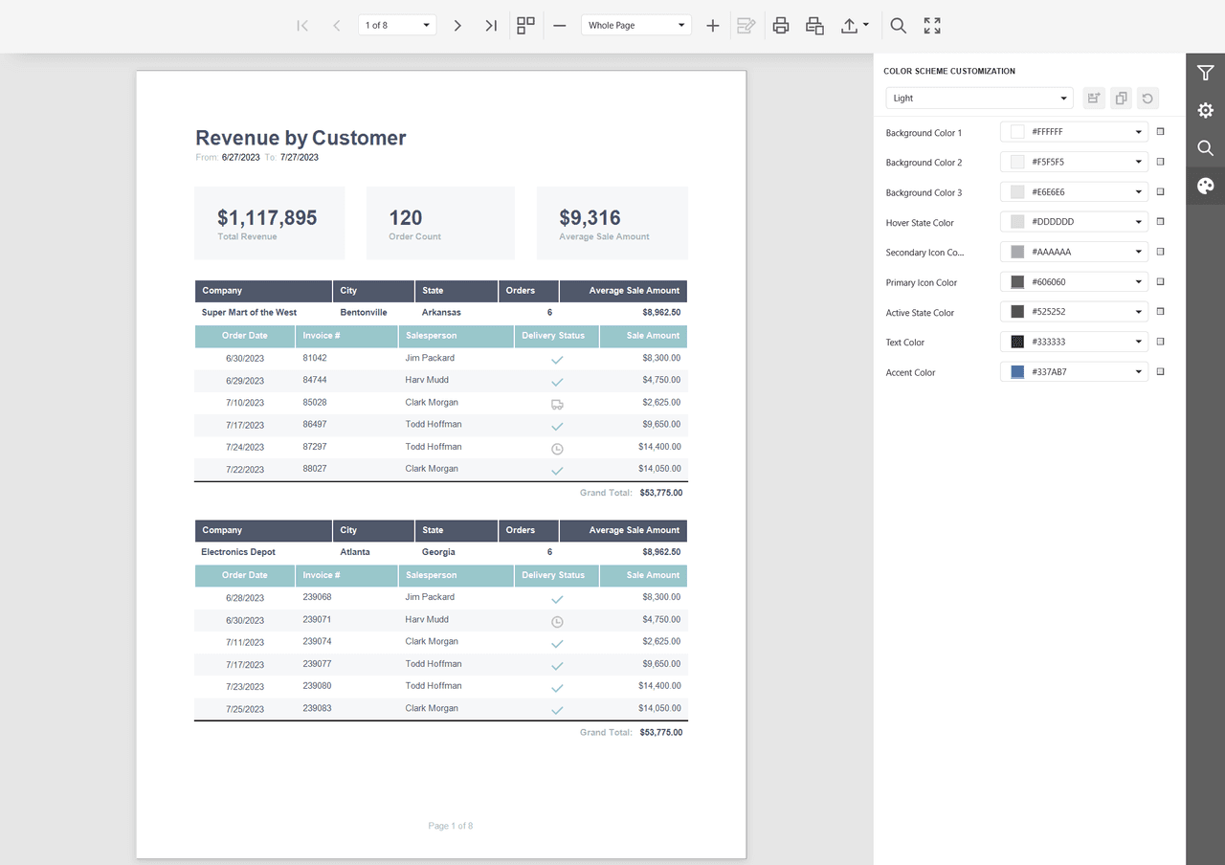Click Text Color dark swatch
Screen dimensions: 1225x865
(1017, 342)
